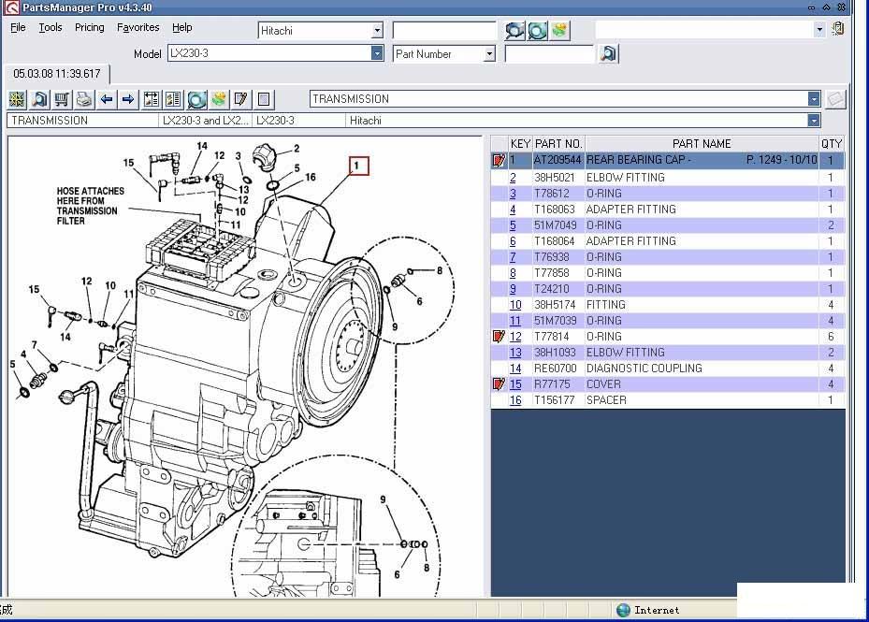Click the search field next to Hitachi dropdown
Image resolution: width=869 pixels, height=622 pixels.
444,31
